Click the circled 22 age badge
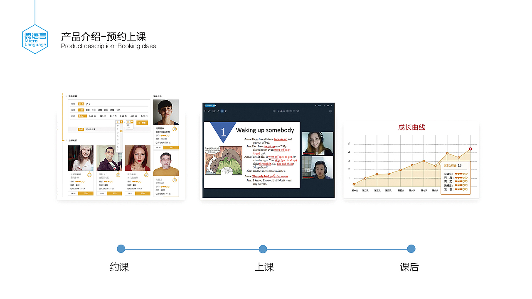The width and height of the screenshot is (532, 299). pyautogui.click(x=146, y=175)
